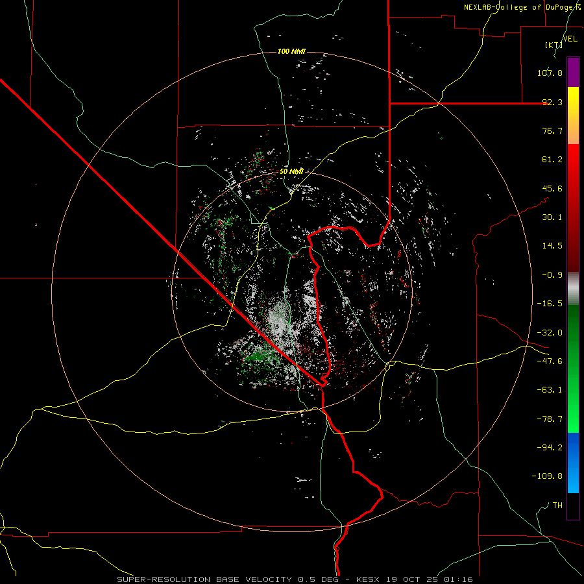Select the -47.6 scale value
Image resolution: width=584 pixels, height=584 pixels.
coord(550,361)
